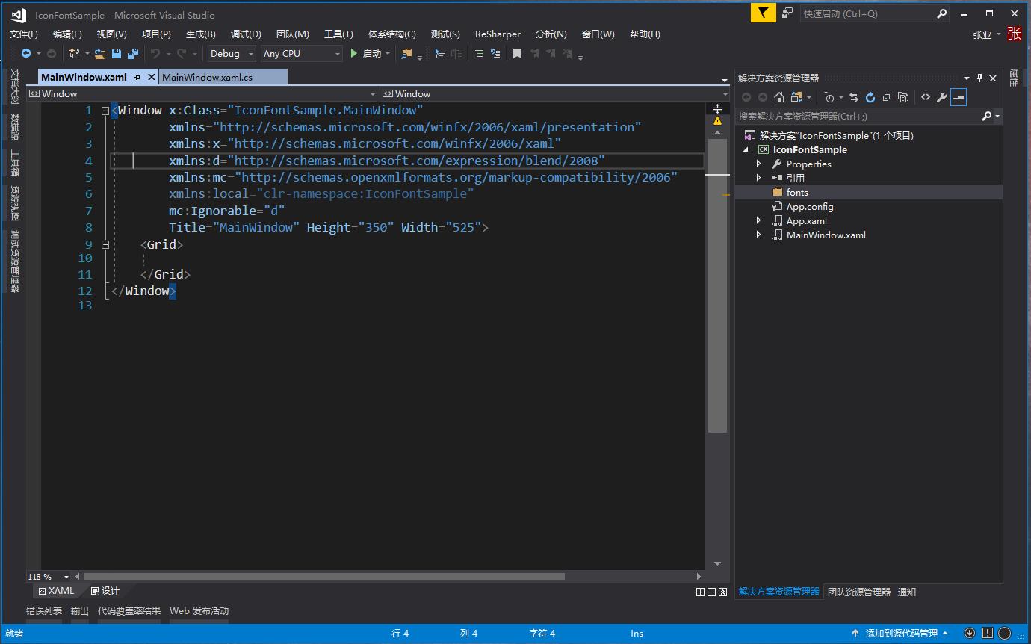Viewport: 1031px width, 644px height.
Task: Save the current file with single disk icon
Action: point(117,53)
